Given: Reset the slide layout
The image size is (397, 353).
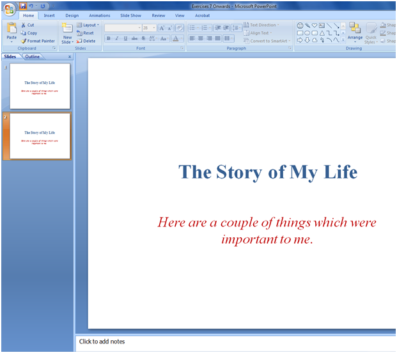Looking at the screenshot, I should click(x=85, y=33).
